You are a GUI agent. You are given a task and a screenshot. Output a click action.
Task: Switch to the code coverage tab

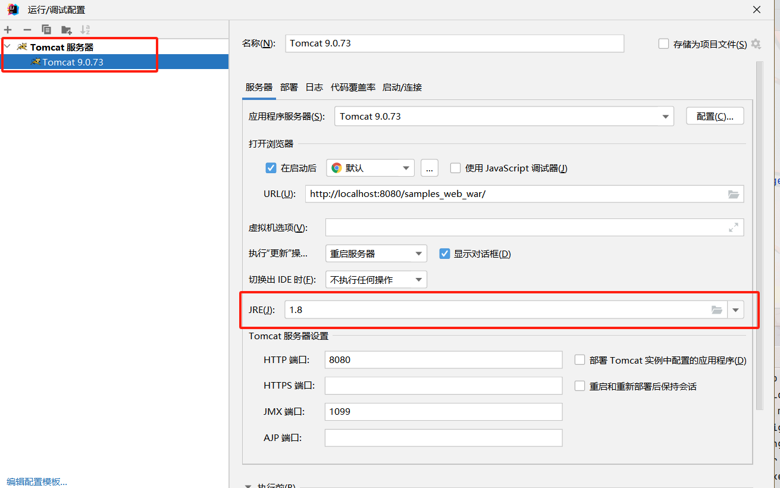click(353, 87)
